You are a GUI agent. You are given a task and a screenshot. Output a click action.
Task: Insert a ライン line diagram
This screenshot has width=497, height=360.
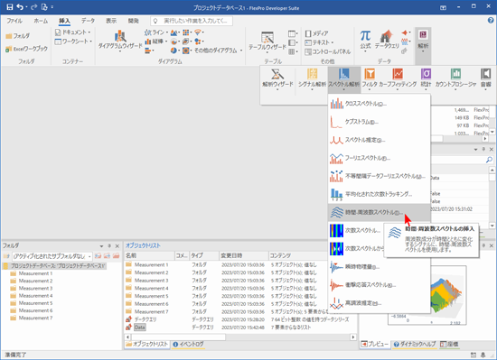pyautogui.click(x=155, y=32)
